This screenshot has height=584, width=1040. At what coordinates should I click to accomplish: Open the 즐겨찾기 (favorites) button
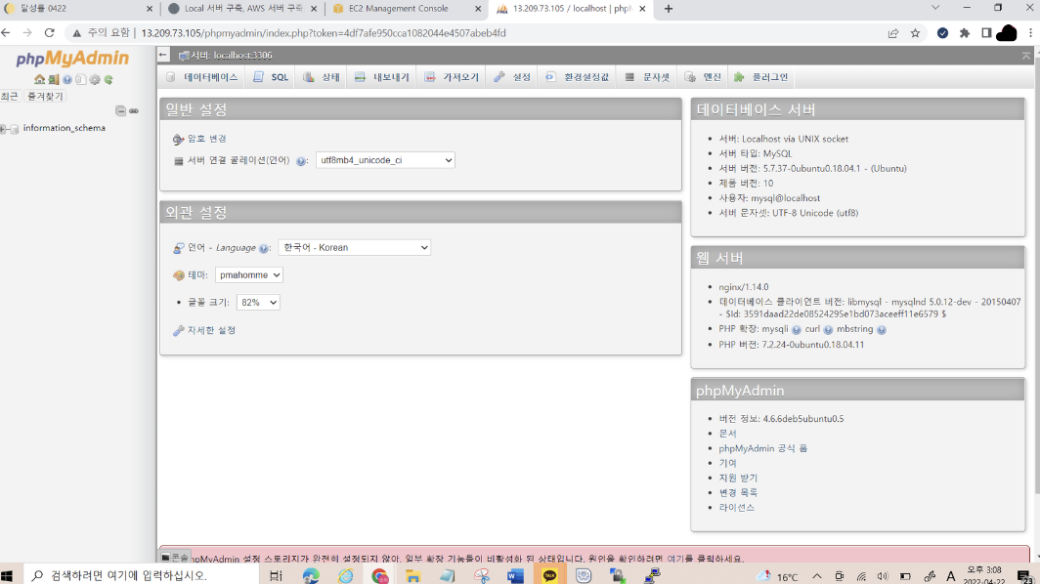(x=44, y=96)
